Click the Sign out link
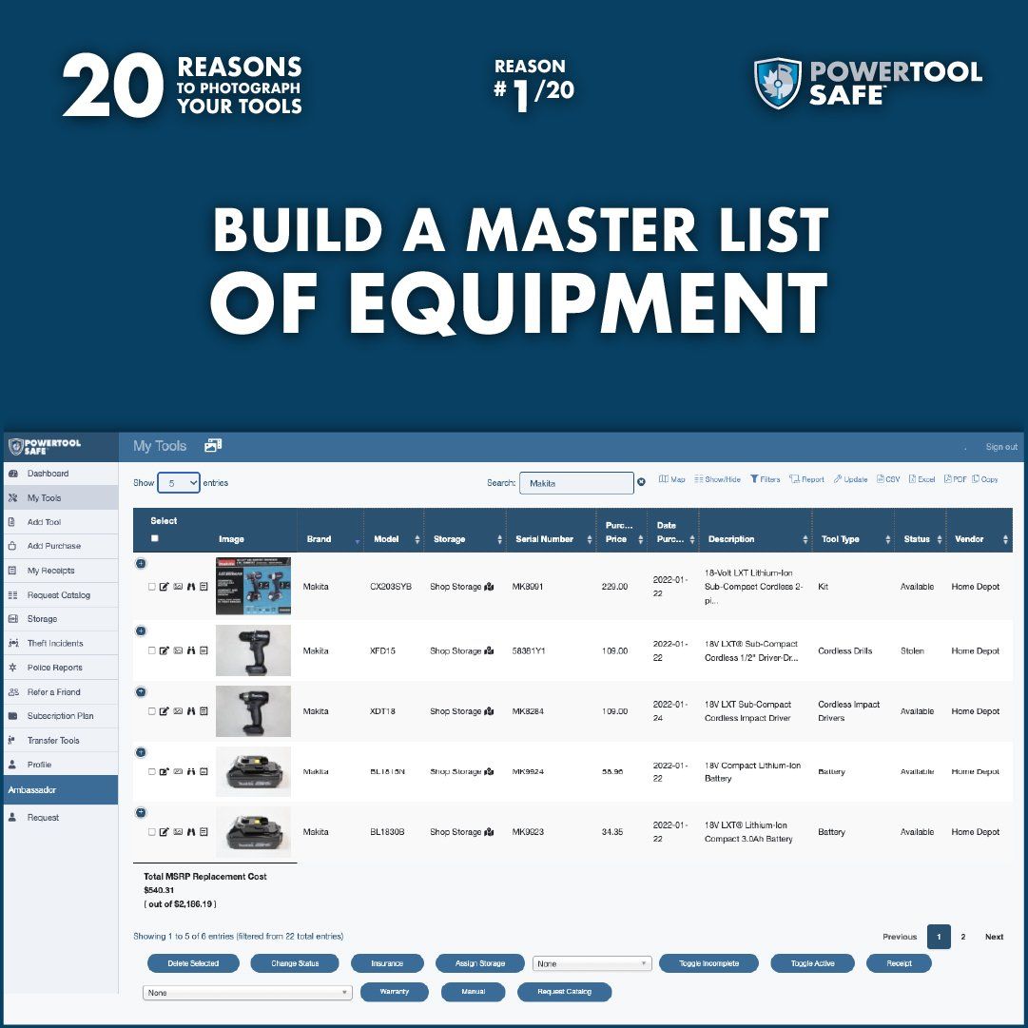The height and width of the screenshot is (1028, 1028). pyautogui.click(x=1001, y=447)
